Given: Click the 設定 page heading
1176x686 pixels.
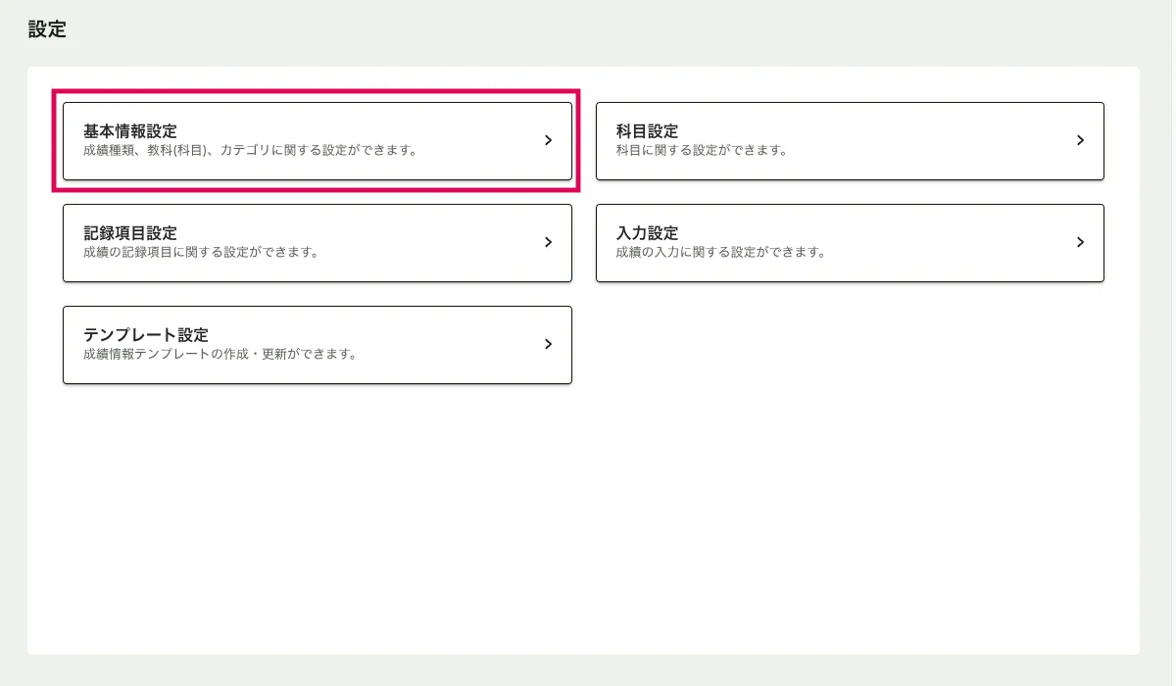Looking at the screenshot, I should [x=47, y=29].
